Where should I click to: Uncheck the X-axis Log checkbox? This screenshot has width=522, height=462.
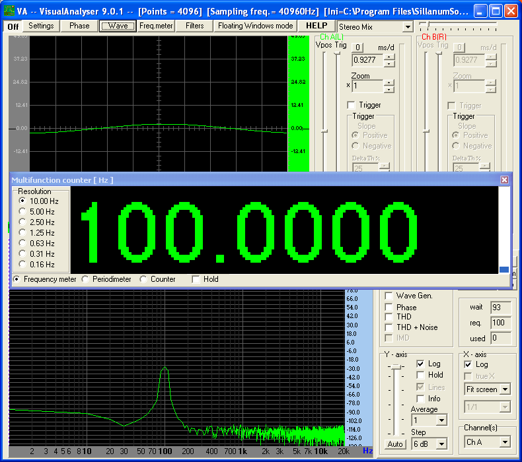click(468, 364)
